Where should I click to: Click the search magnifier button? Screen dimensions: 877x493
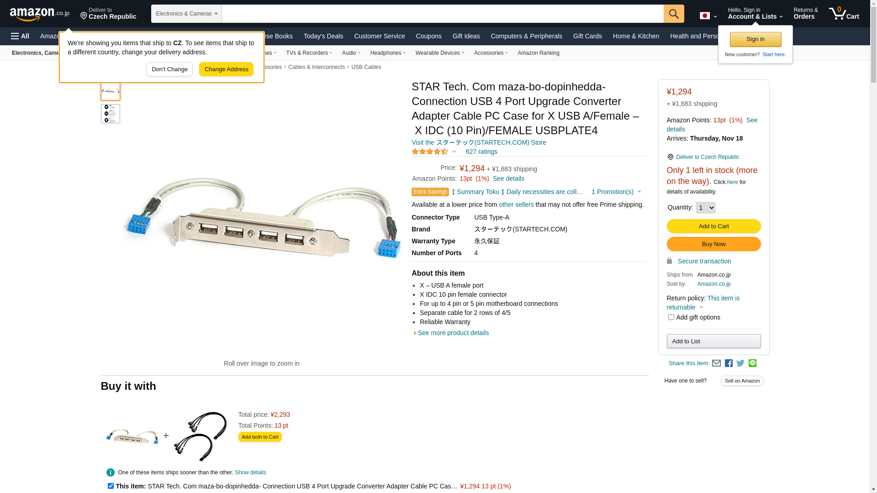pyautogui.click(x=674, y=14)
